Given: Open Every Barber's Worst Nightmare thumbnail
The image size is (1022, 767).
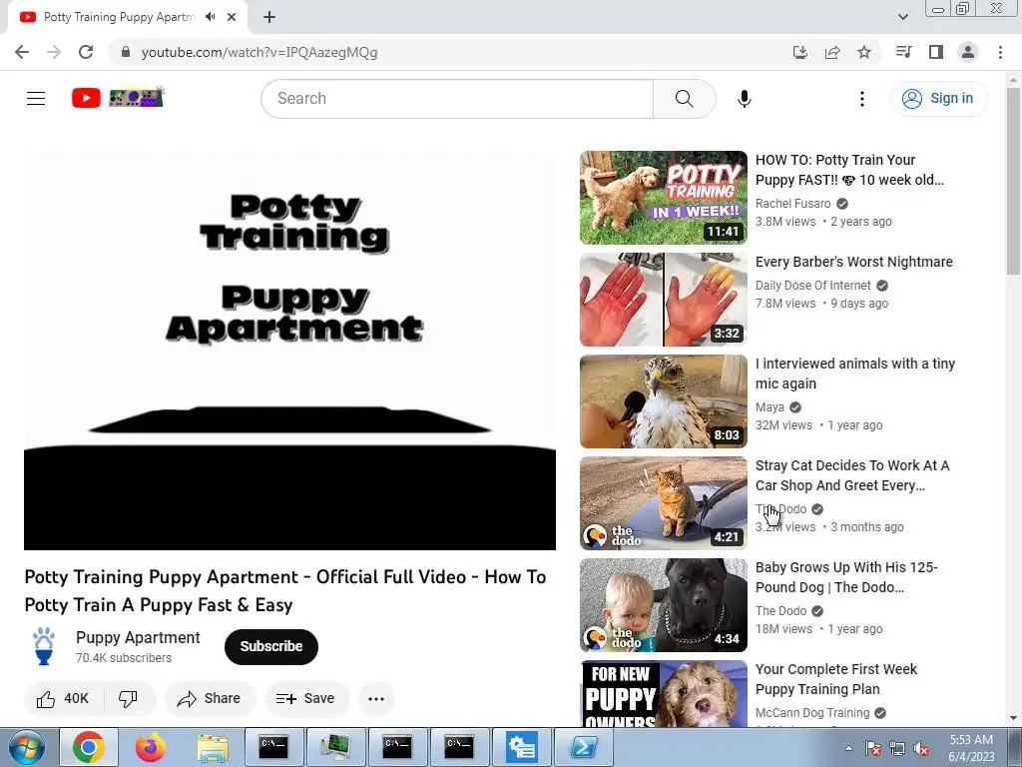Looking at the screenshot, I should click(664, 300).
